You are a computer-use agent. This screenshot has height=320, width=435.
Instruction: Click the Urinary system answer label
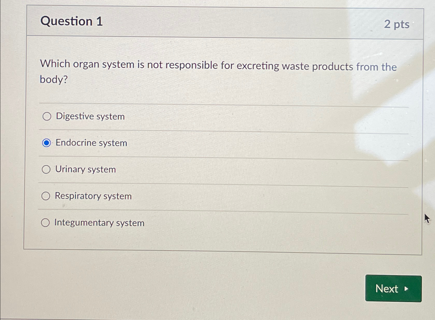click(x=85, y=170)
